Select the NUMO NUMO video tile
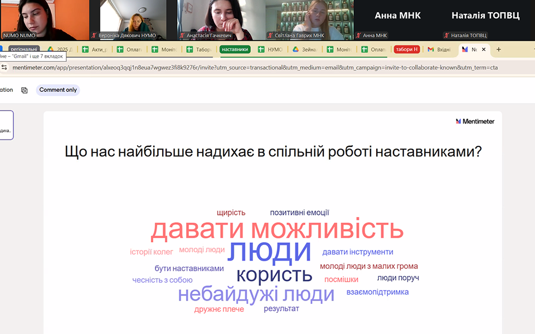535x334 pixels. (x=45, y=20)
